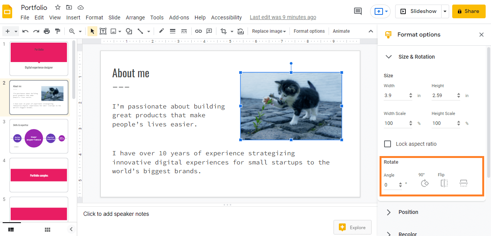
Task: Click the Undo arrow icon
Action: [x=25, y=31]
